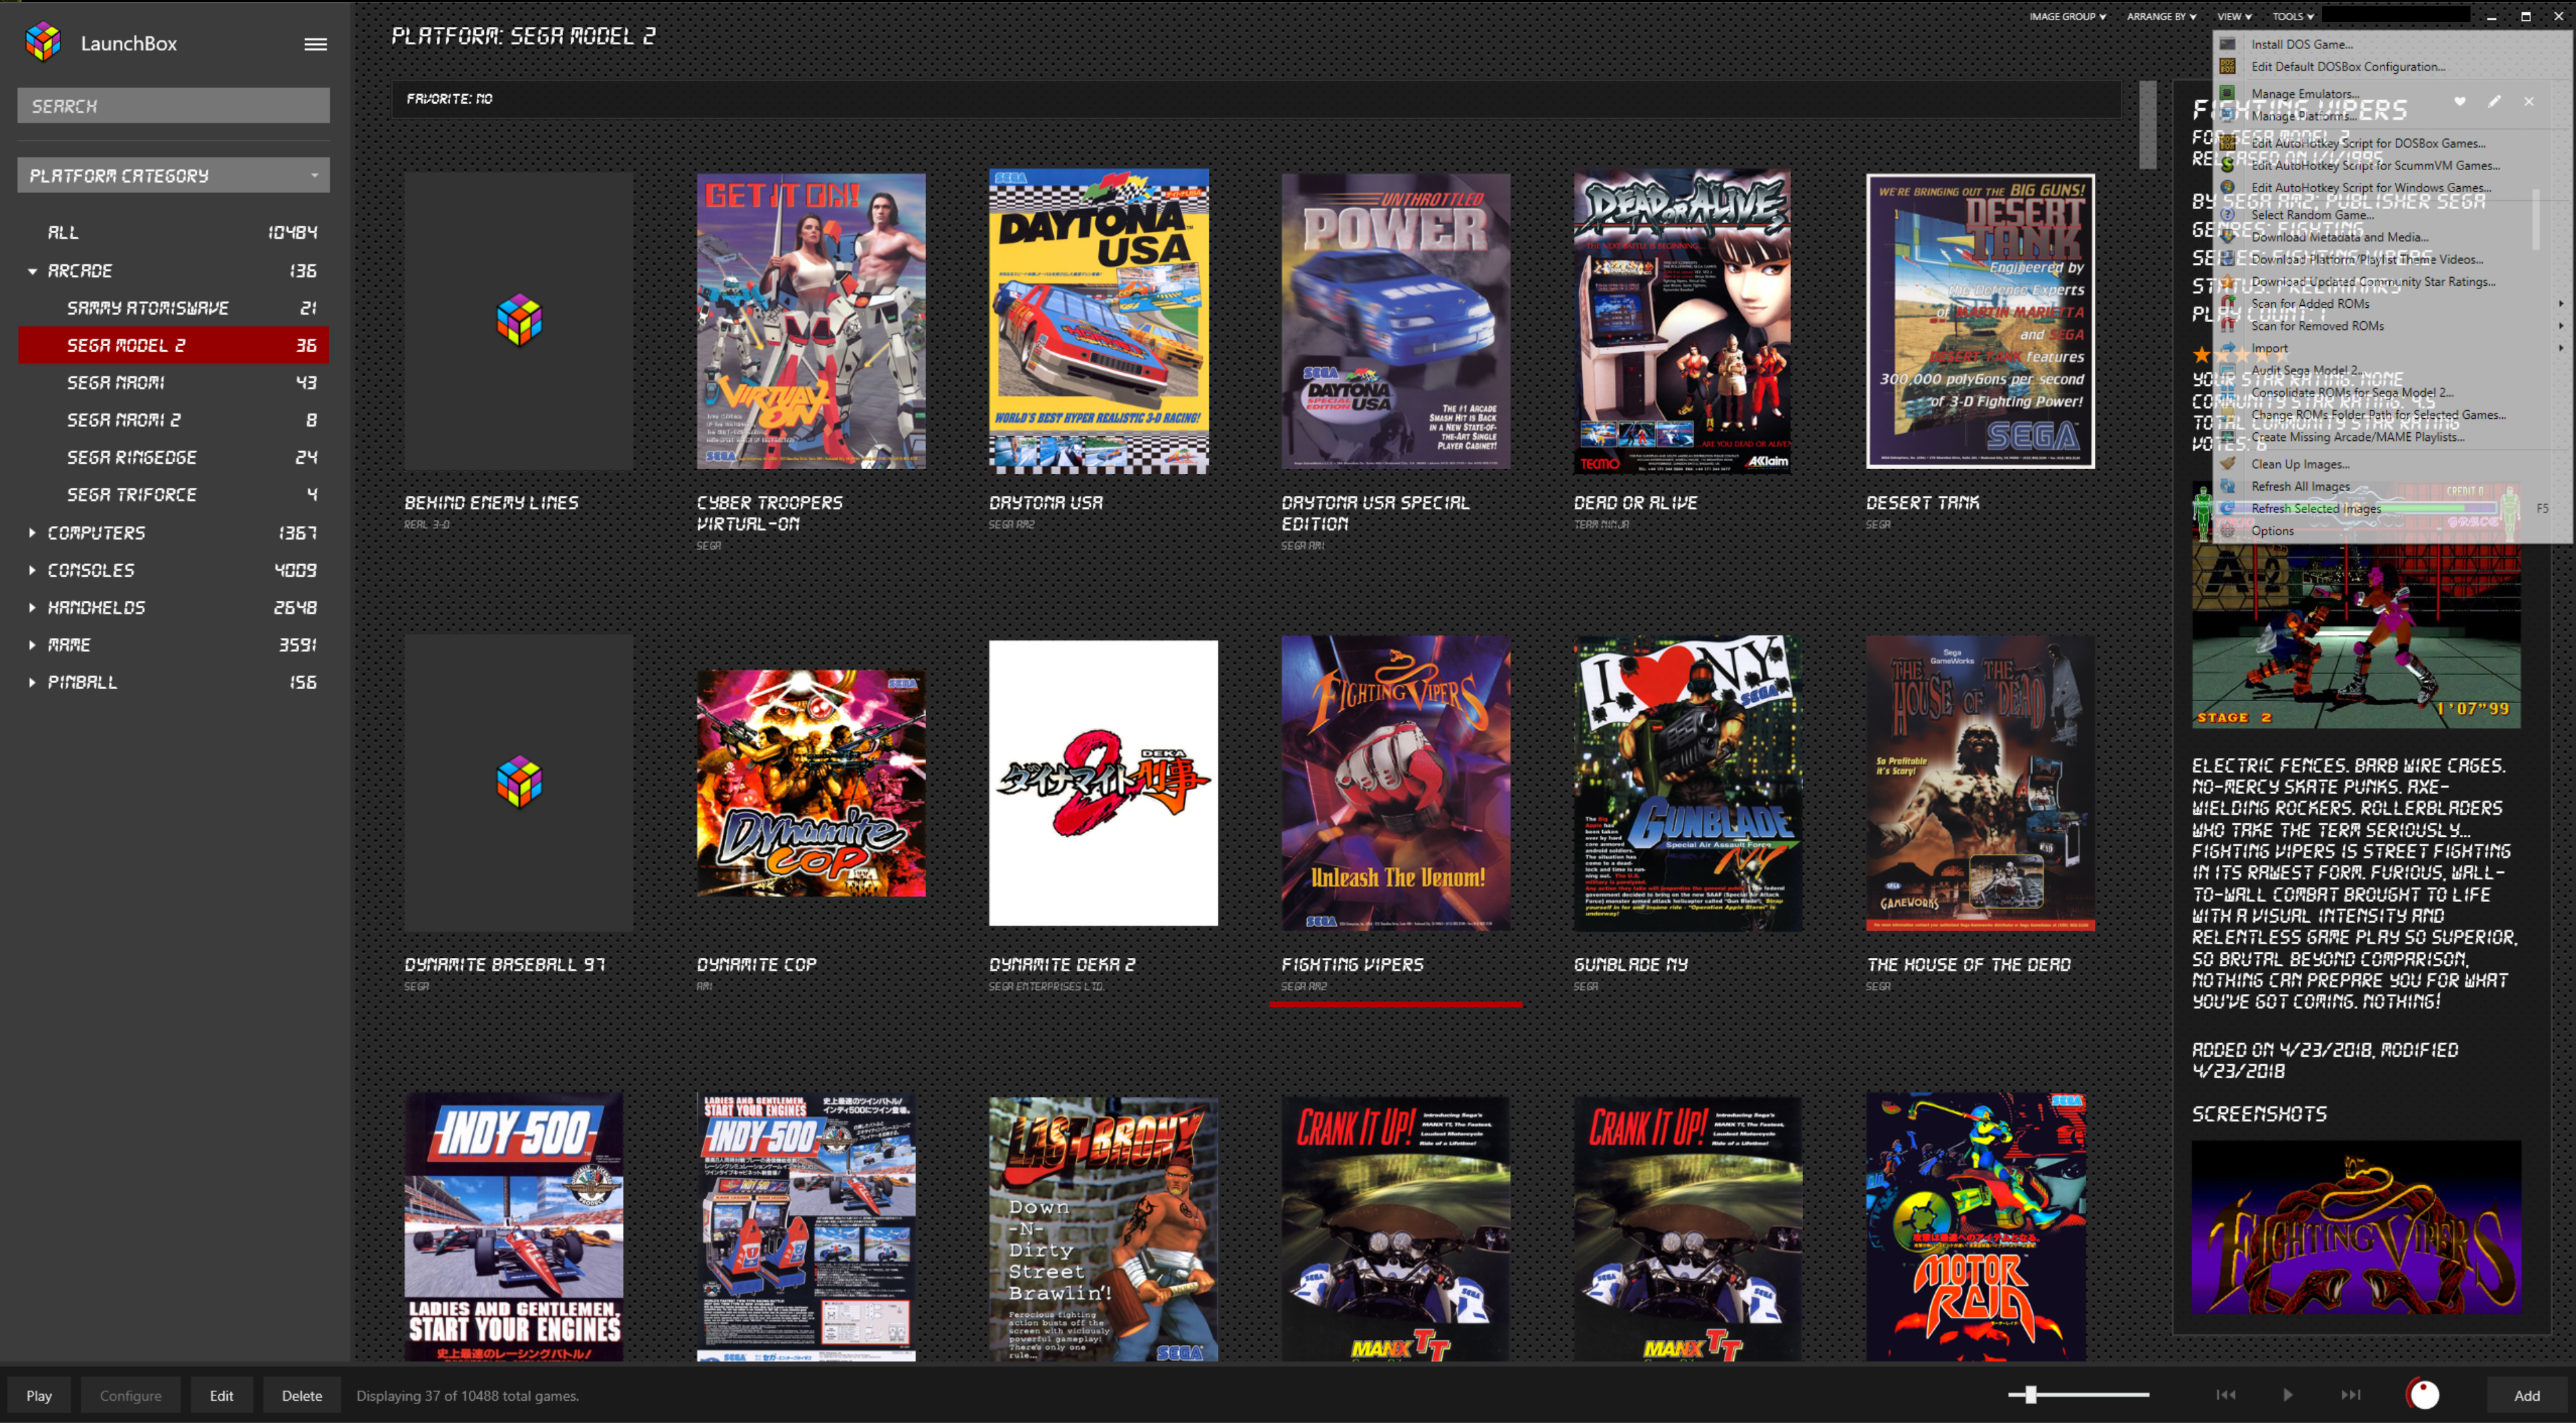Click the question mark Select Random Game icon
Screen dimensions: 2576x1423
[x=2227, y=214]
